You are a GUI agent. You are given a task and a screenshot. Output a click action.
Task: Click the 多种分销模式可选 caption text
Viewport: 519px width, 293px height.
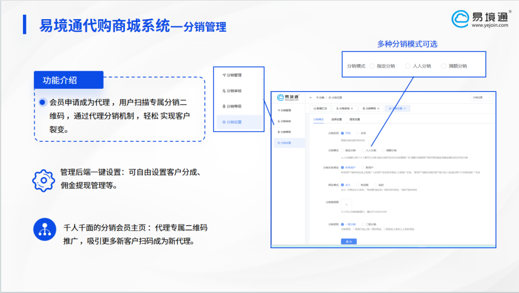407,44
